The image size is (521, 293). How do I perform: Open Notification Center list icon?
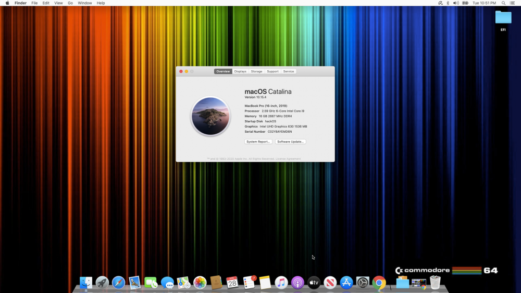[513, 3]
